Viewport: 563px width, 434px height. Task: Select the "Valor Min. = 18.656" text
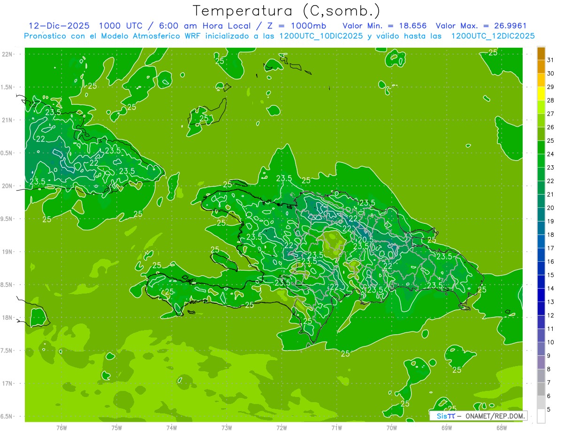384,26
